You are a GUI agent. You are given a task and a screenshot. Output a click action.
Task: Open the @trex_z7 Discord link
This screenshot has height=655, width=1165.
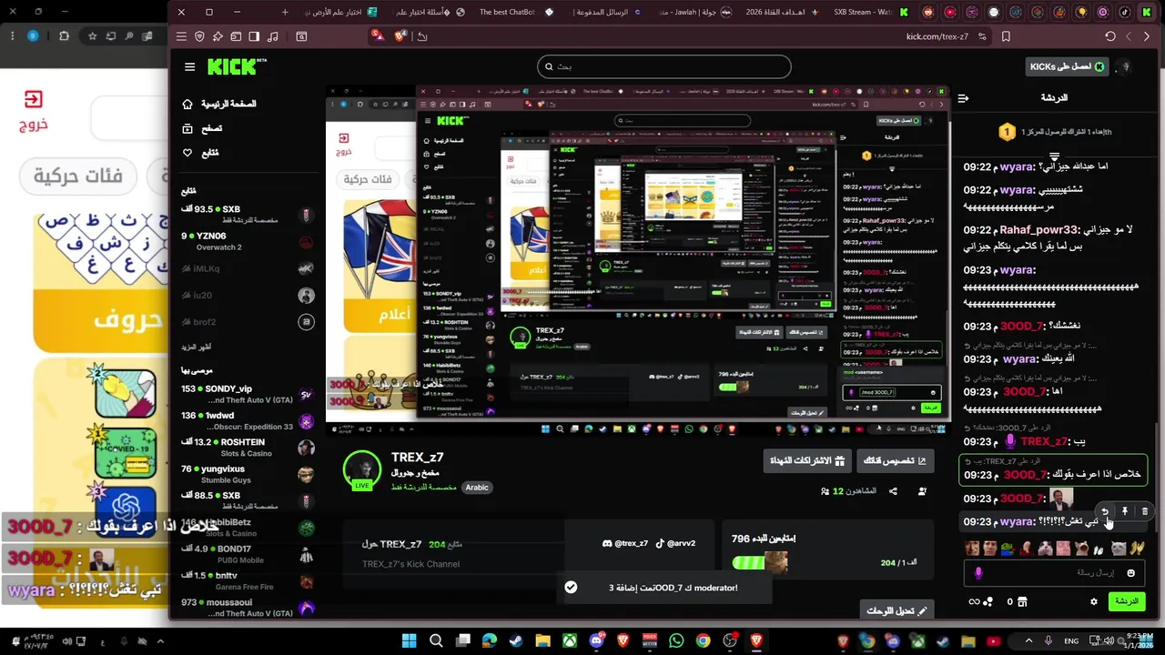tap(625, 543)
